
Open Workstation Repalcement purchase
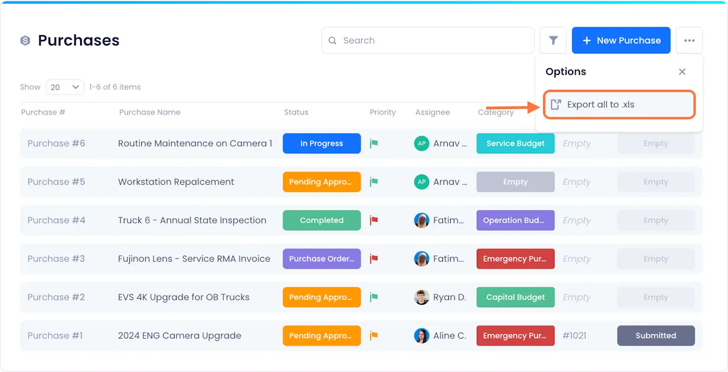pos(176,182)
